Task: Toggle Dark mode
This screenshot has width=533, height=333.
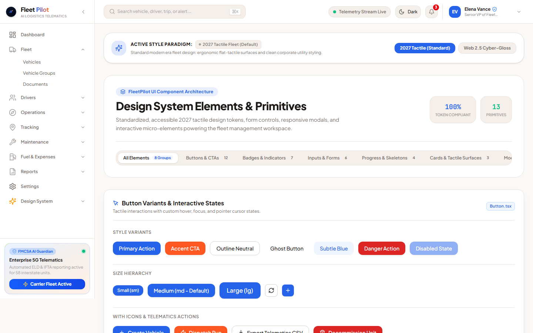Action: (408, 12)
